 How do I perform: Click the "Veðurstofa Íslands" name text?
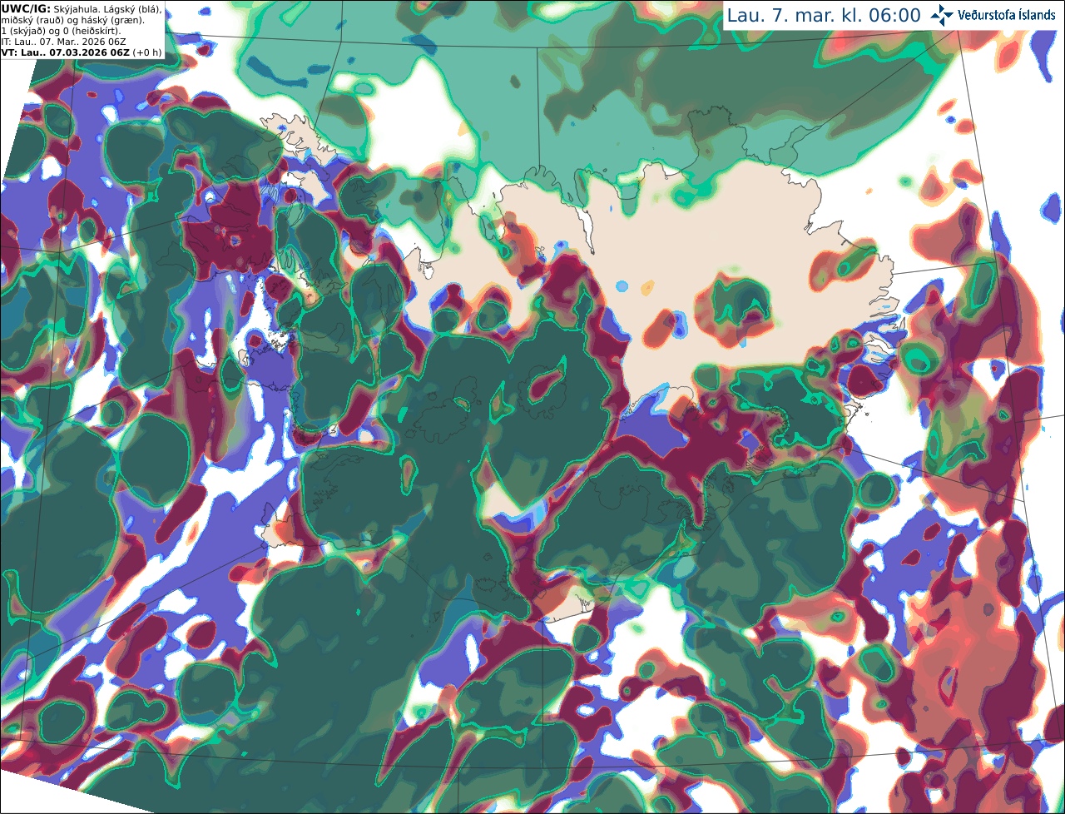[x=1007, y=15]
